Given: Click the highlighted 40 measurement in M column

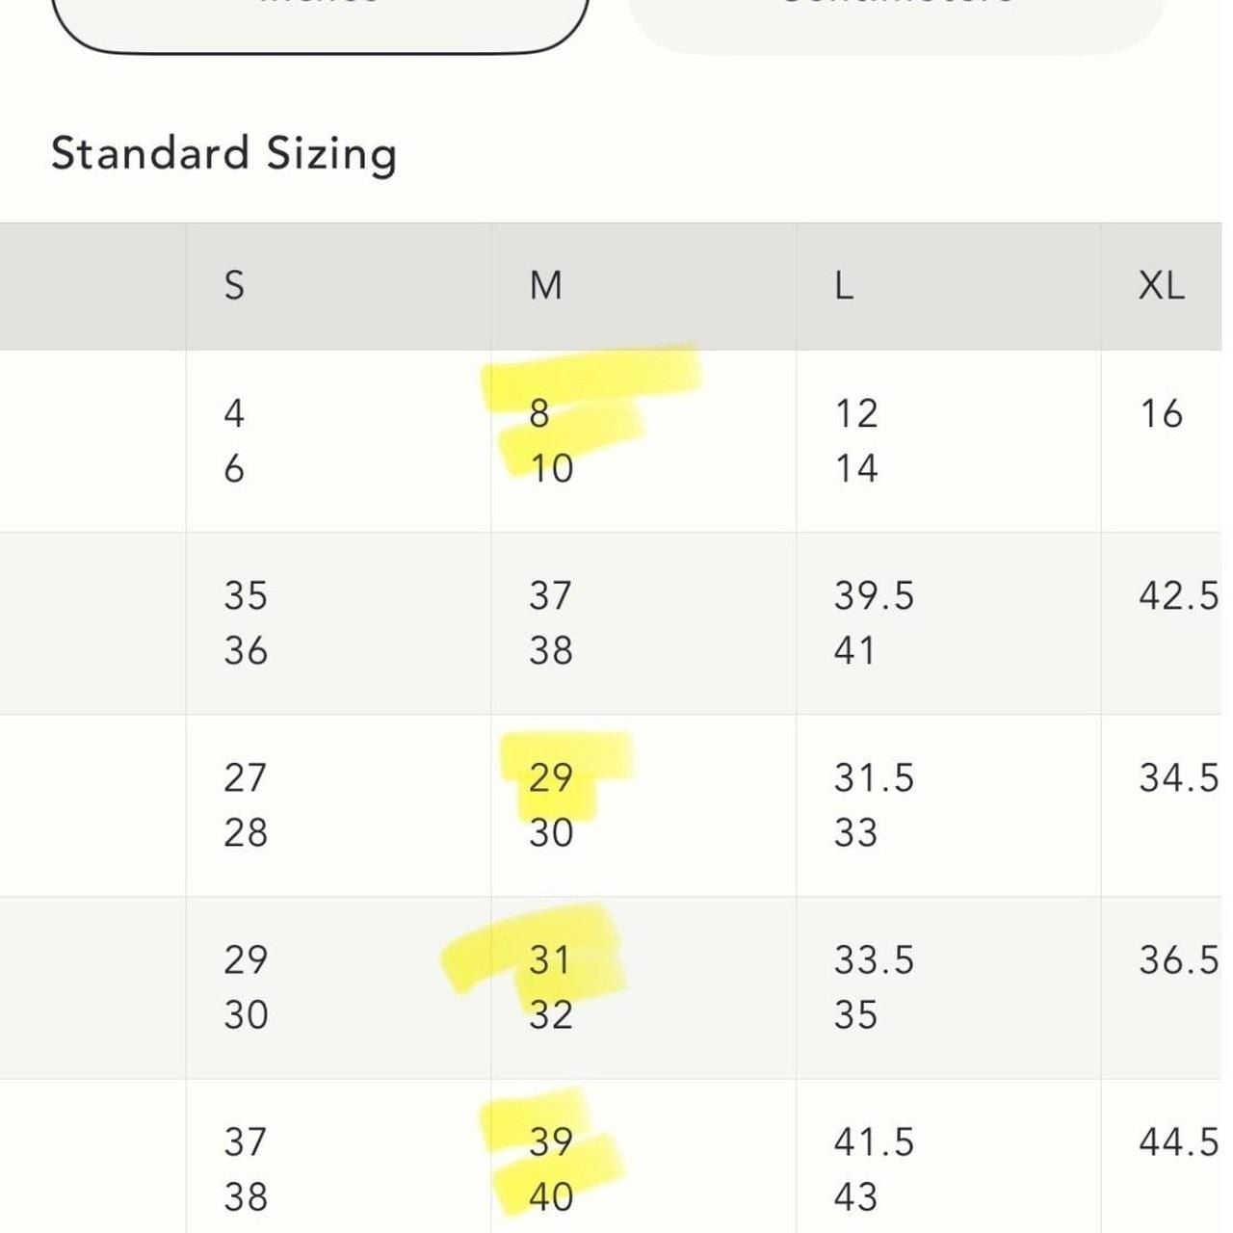Looking at the screenshot, I should click(x=551, y=1196).
